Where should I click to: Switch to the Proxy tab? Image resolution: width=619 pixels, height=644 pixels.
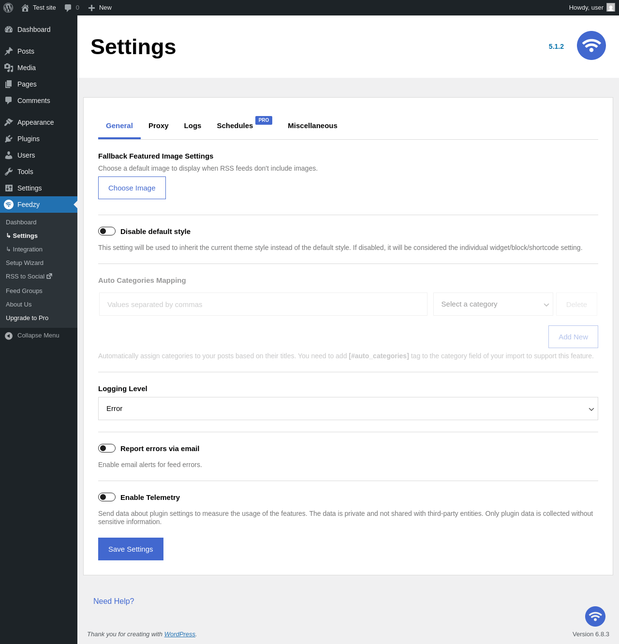coord(158,126)
